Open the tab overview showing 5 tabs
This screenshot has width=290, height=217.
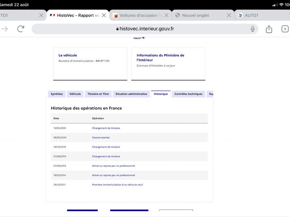[285, 29]
